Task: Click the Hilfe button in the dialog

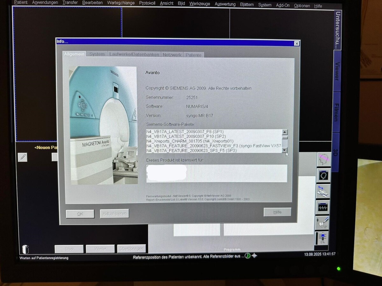Action: [x=277, y=212]
